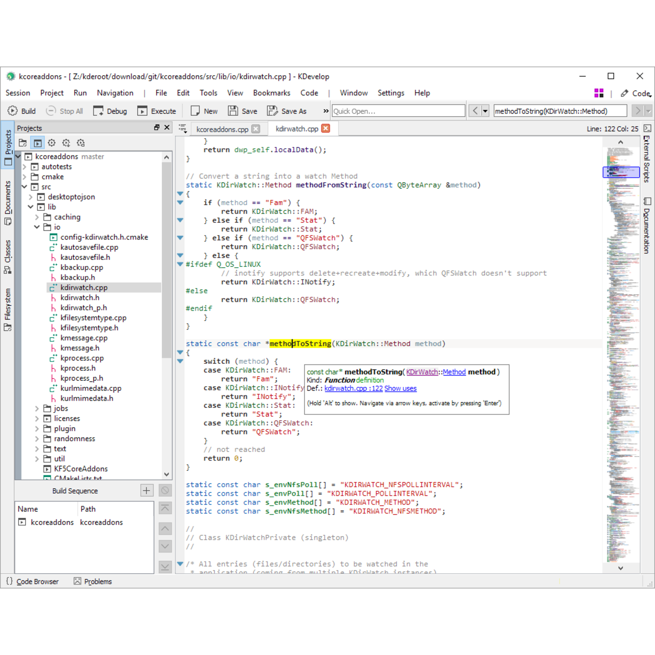The width and height of the screenshot is (655, 655).
Task: Open the Navigation menu
Action: click(115, 93)
